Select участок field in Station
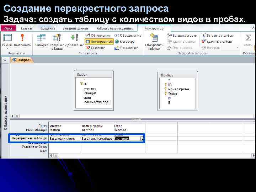The width and height of the screenshot is (256, 192). (90, 89)
